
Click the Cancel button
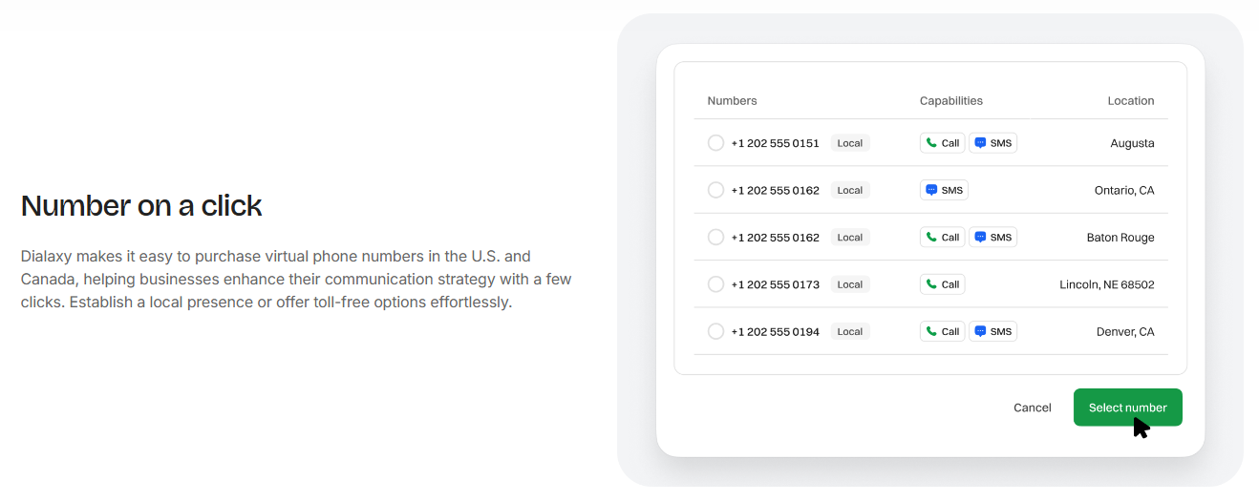click(x=1032, y=408)
